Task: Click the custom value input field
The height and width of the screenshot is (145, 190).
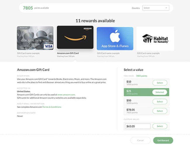Action: [138, 126]
